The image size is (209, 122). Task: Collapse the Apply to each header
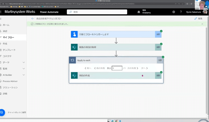click(116, 60)
